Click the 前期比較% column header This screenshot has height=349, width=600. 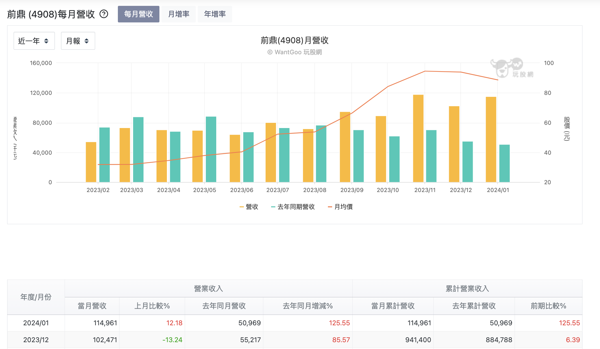tap(548, 306)
